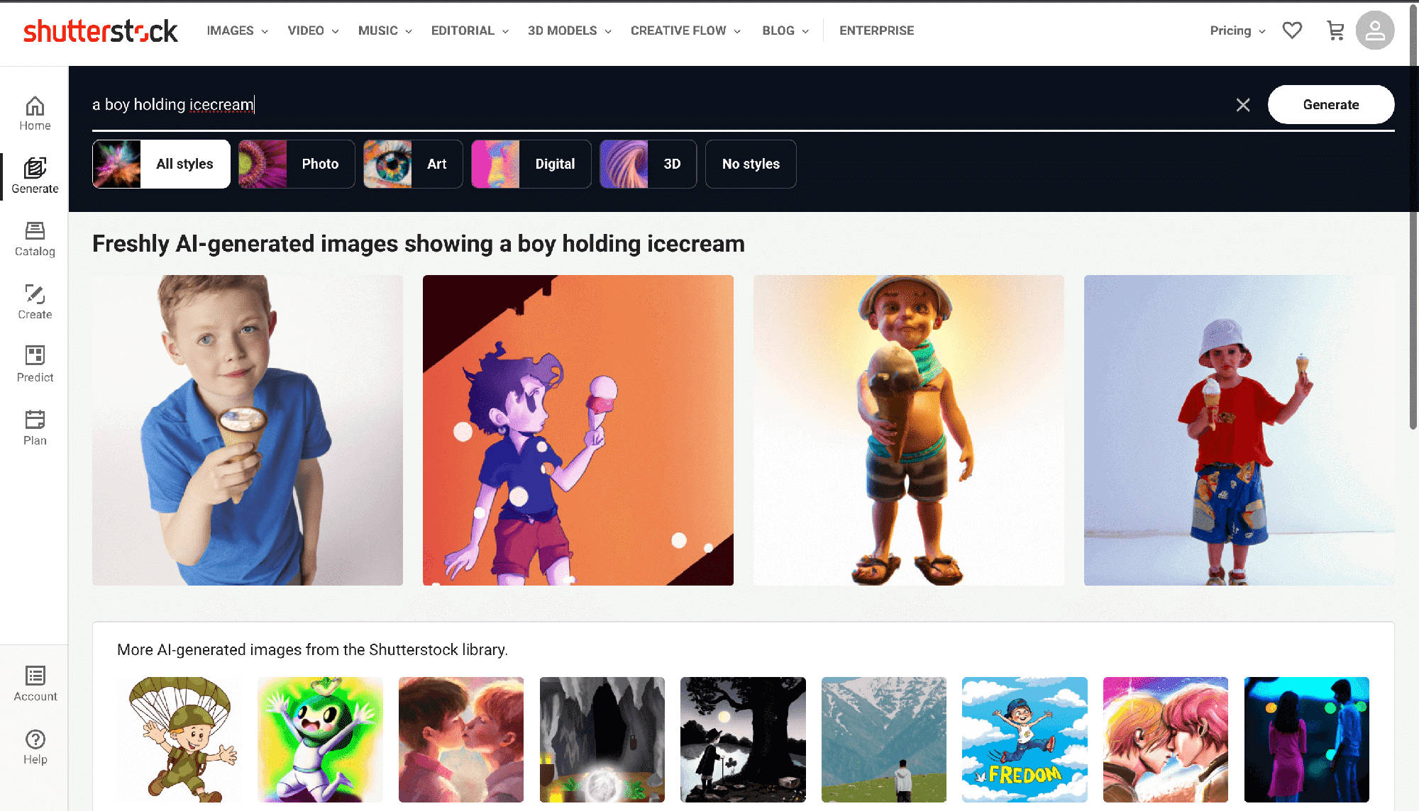Image resolution: width=1419 pixels, height=811 pixels.
Task: Expand the Pricing dropdown
Action: coord(1236,30)
